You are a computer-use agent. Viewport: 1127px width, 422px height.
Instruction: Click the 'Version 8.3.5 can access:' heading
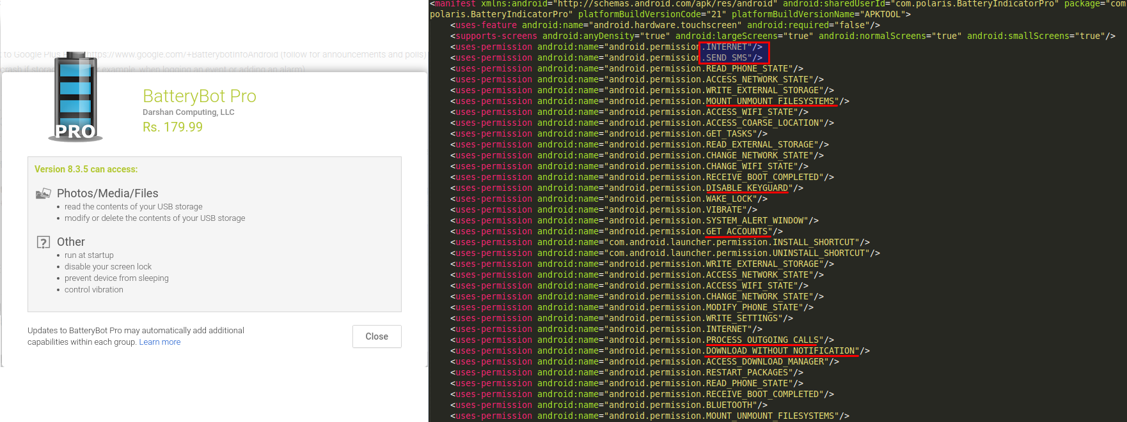point(86,169)
